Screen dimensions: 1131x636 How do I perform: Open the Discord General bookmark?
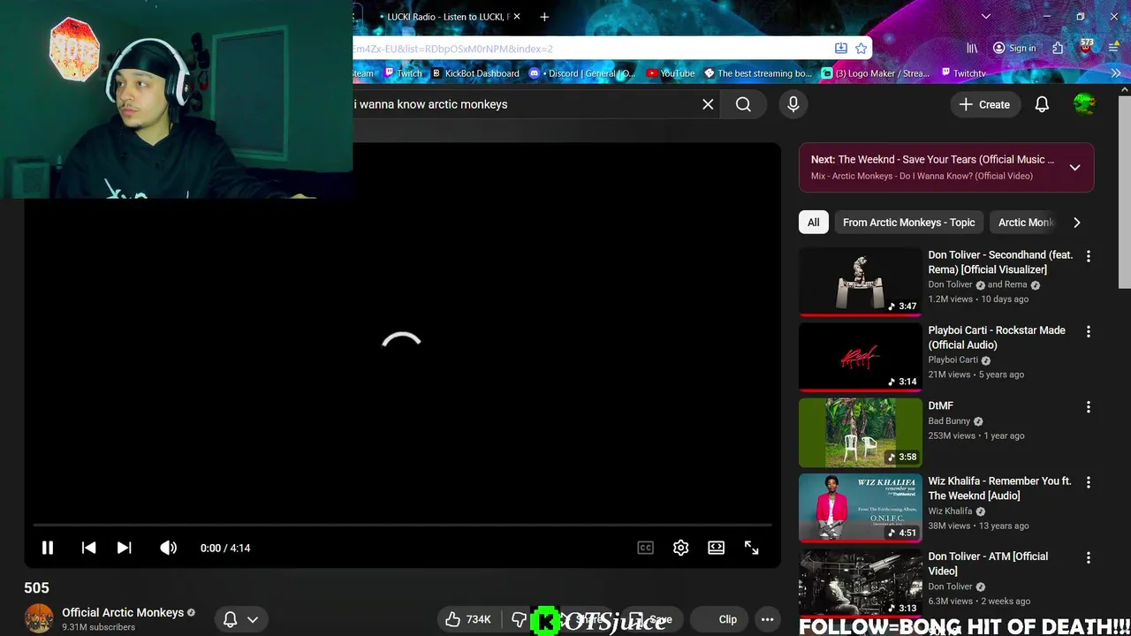[582, 73]
